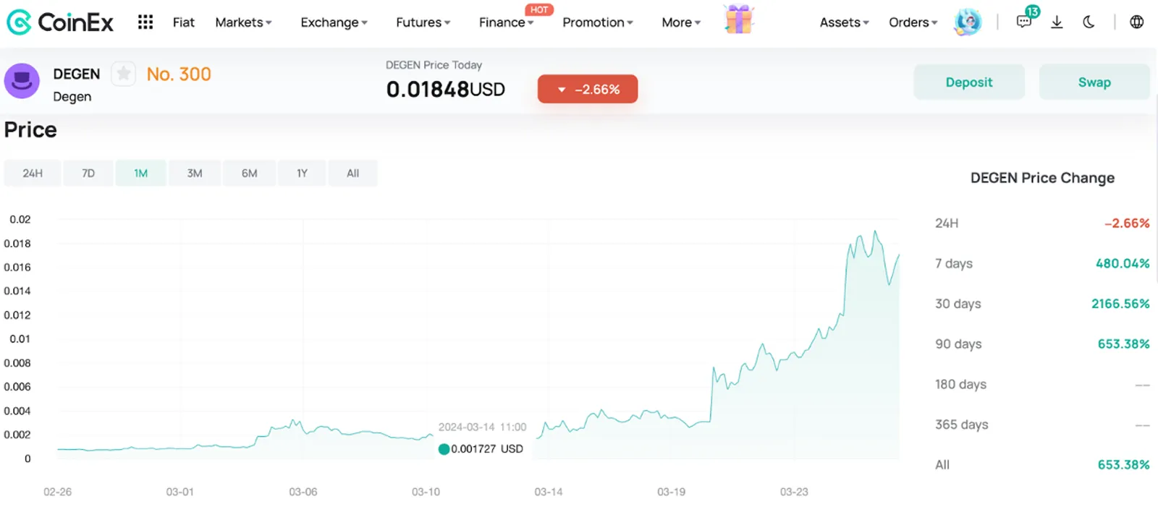Image resolution: width=1158 pixels, height=512 pixels.
Task: Click the 0.01848USD price value
Action: click(x=445, y=89)
